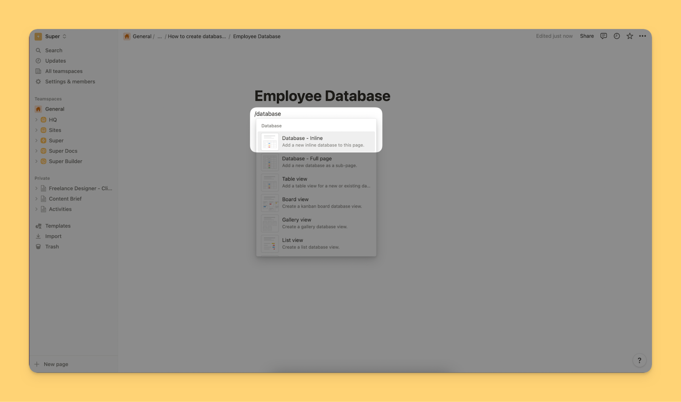This screenshot has width=681, height=402.
Task: Expand the Sites page in sidebar
Action: (x=36, y=130)
